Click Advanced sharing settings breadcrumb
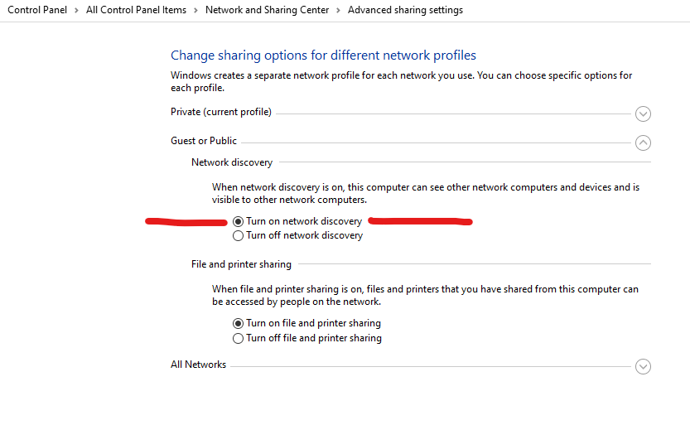 point(405,10)
